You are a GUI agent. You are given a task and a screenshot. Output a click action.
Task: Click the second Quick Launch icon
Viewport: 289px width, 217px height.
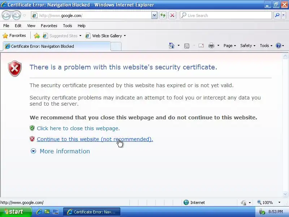[x=47, y=212]
